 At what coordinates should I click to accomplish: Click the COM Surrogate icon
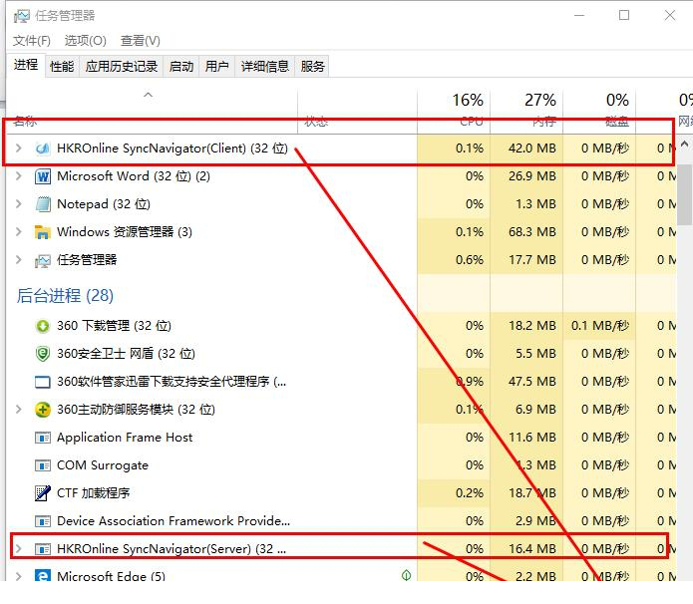tap(43, 465)
